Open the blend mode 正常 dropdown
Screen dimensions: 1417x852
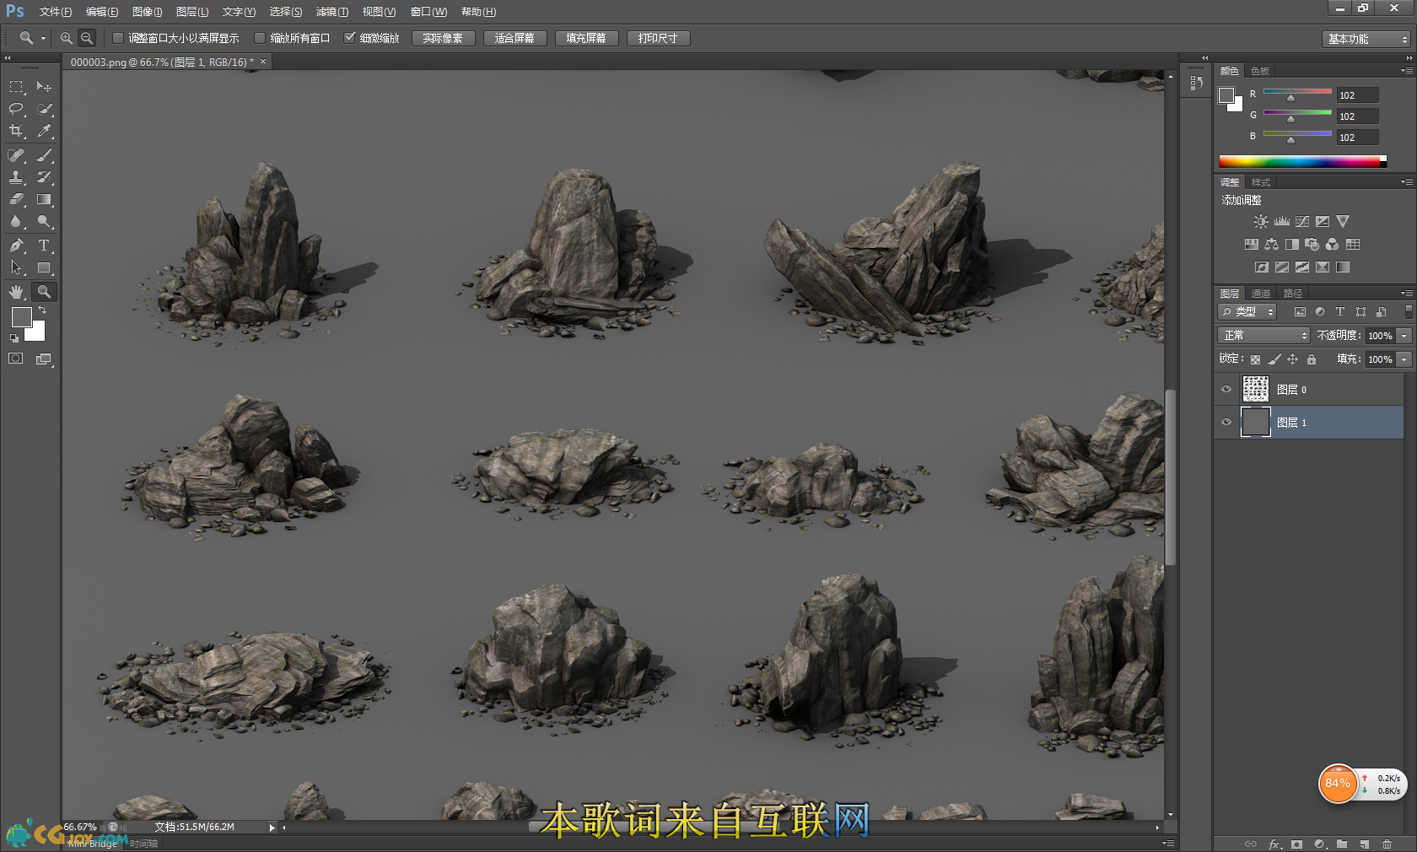(x=1263, y=336)
